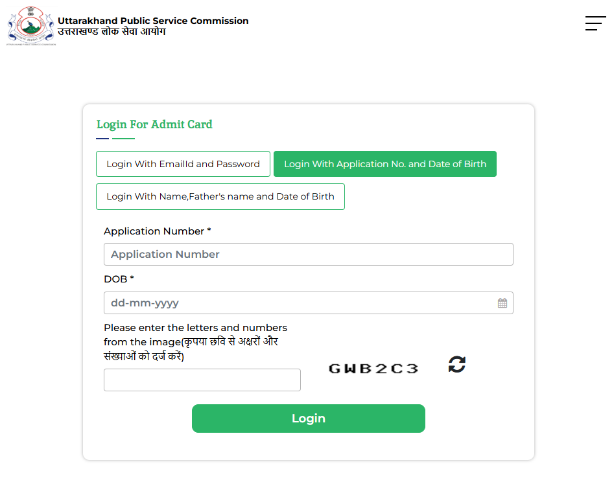This screenshot has height=482, width=614.
Task: Click the captcha instruction text
Action: pyautogui.click(x=195, y=342)
